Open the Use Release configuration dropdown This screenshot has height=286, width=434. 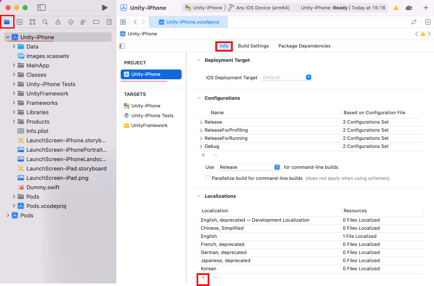point(249,167)
